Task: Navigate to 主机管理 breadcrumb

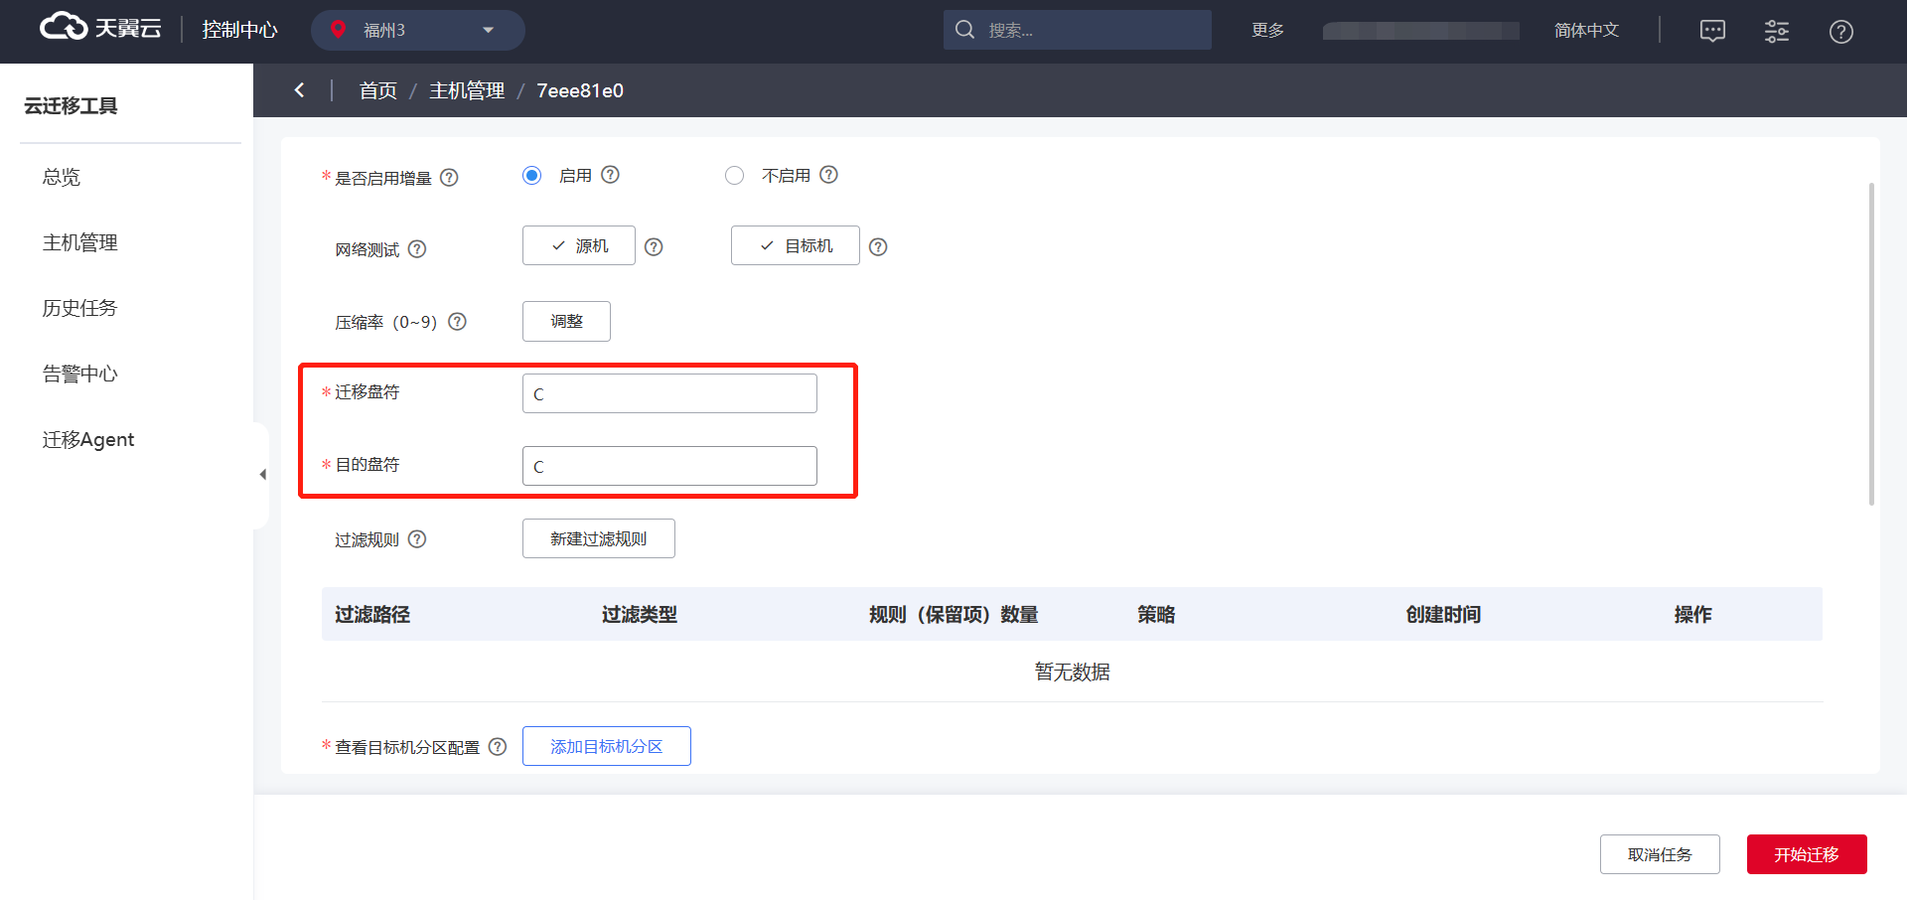Action: (467, 90)
